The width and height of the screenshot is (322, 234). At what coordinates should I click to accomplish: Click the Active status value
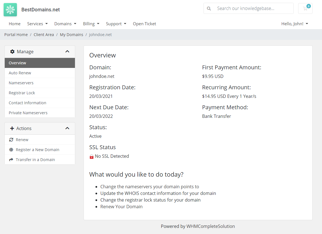[x=95, y=136]
